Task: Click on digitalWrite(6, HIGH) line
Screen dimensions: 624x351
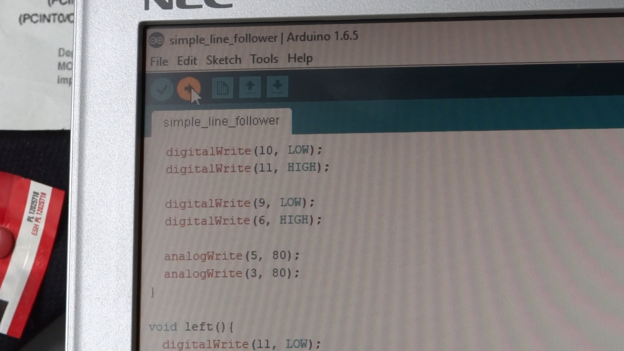Action: coord(243,221)
